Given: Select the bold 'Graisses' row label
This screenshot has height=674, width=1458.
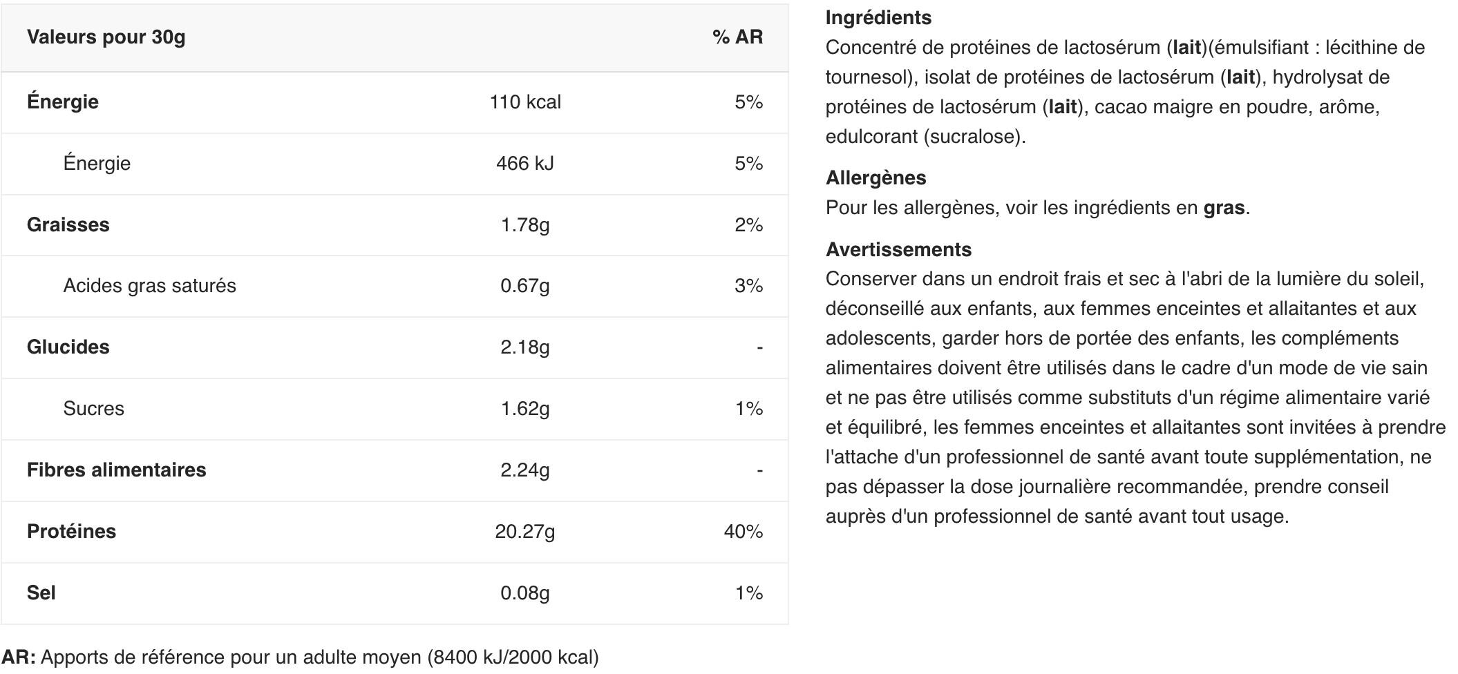Looking at the screenshot, I should [x=68, y=225].
